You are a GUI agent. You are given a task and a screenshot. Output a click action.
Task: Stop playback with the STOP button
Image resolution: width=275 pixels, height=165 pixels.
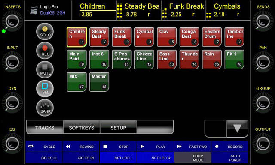tap(118, 147)
